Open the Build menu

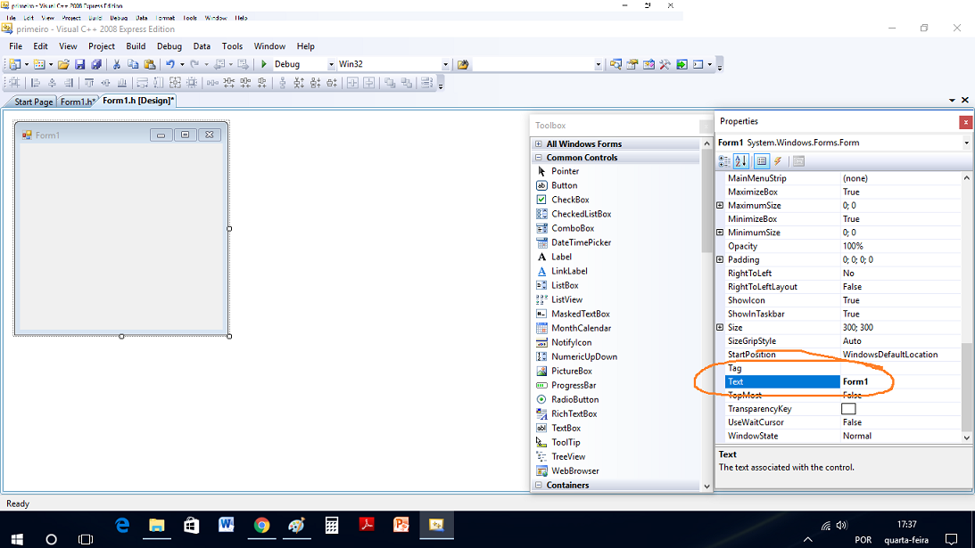pos(136,46)
